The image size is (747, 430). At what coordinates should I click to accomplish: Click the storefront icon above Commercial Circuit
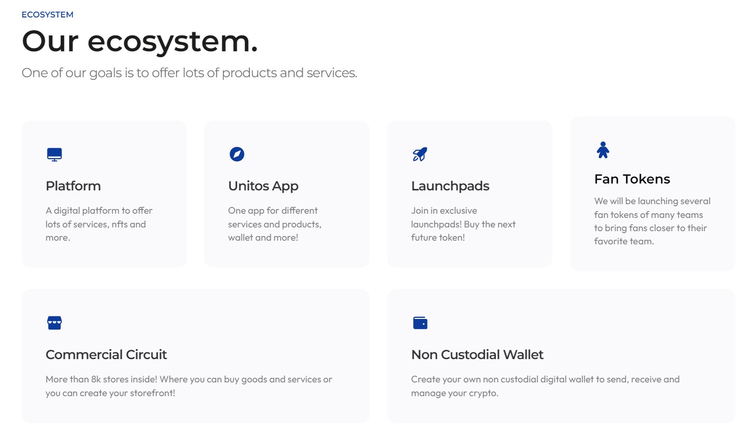[53, 323]
